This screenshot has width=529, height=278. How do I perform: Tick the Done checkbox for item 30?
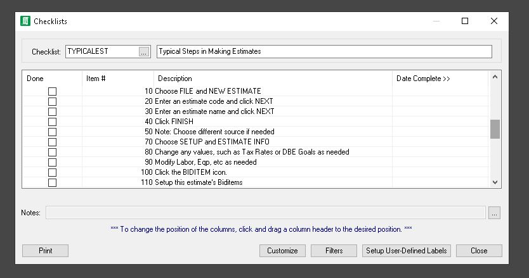click(x=52, y=111)
